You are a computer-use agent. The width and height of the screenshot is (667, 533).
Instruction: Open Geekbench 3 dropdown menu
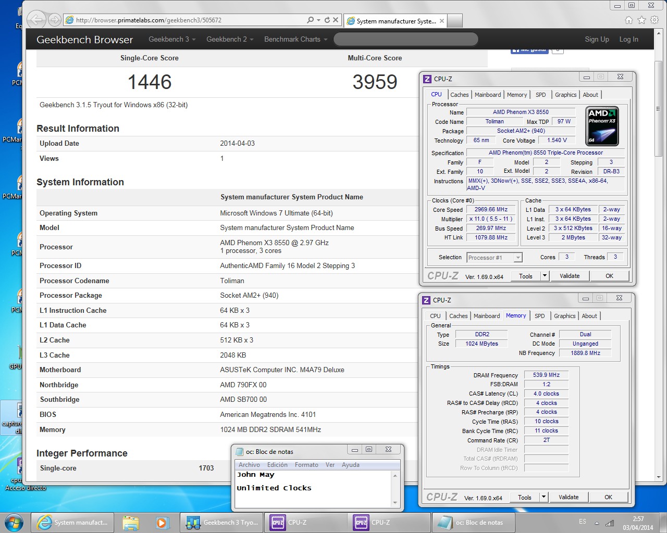[172, 39]
